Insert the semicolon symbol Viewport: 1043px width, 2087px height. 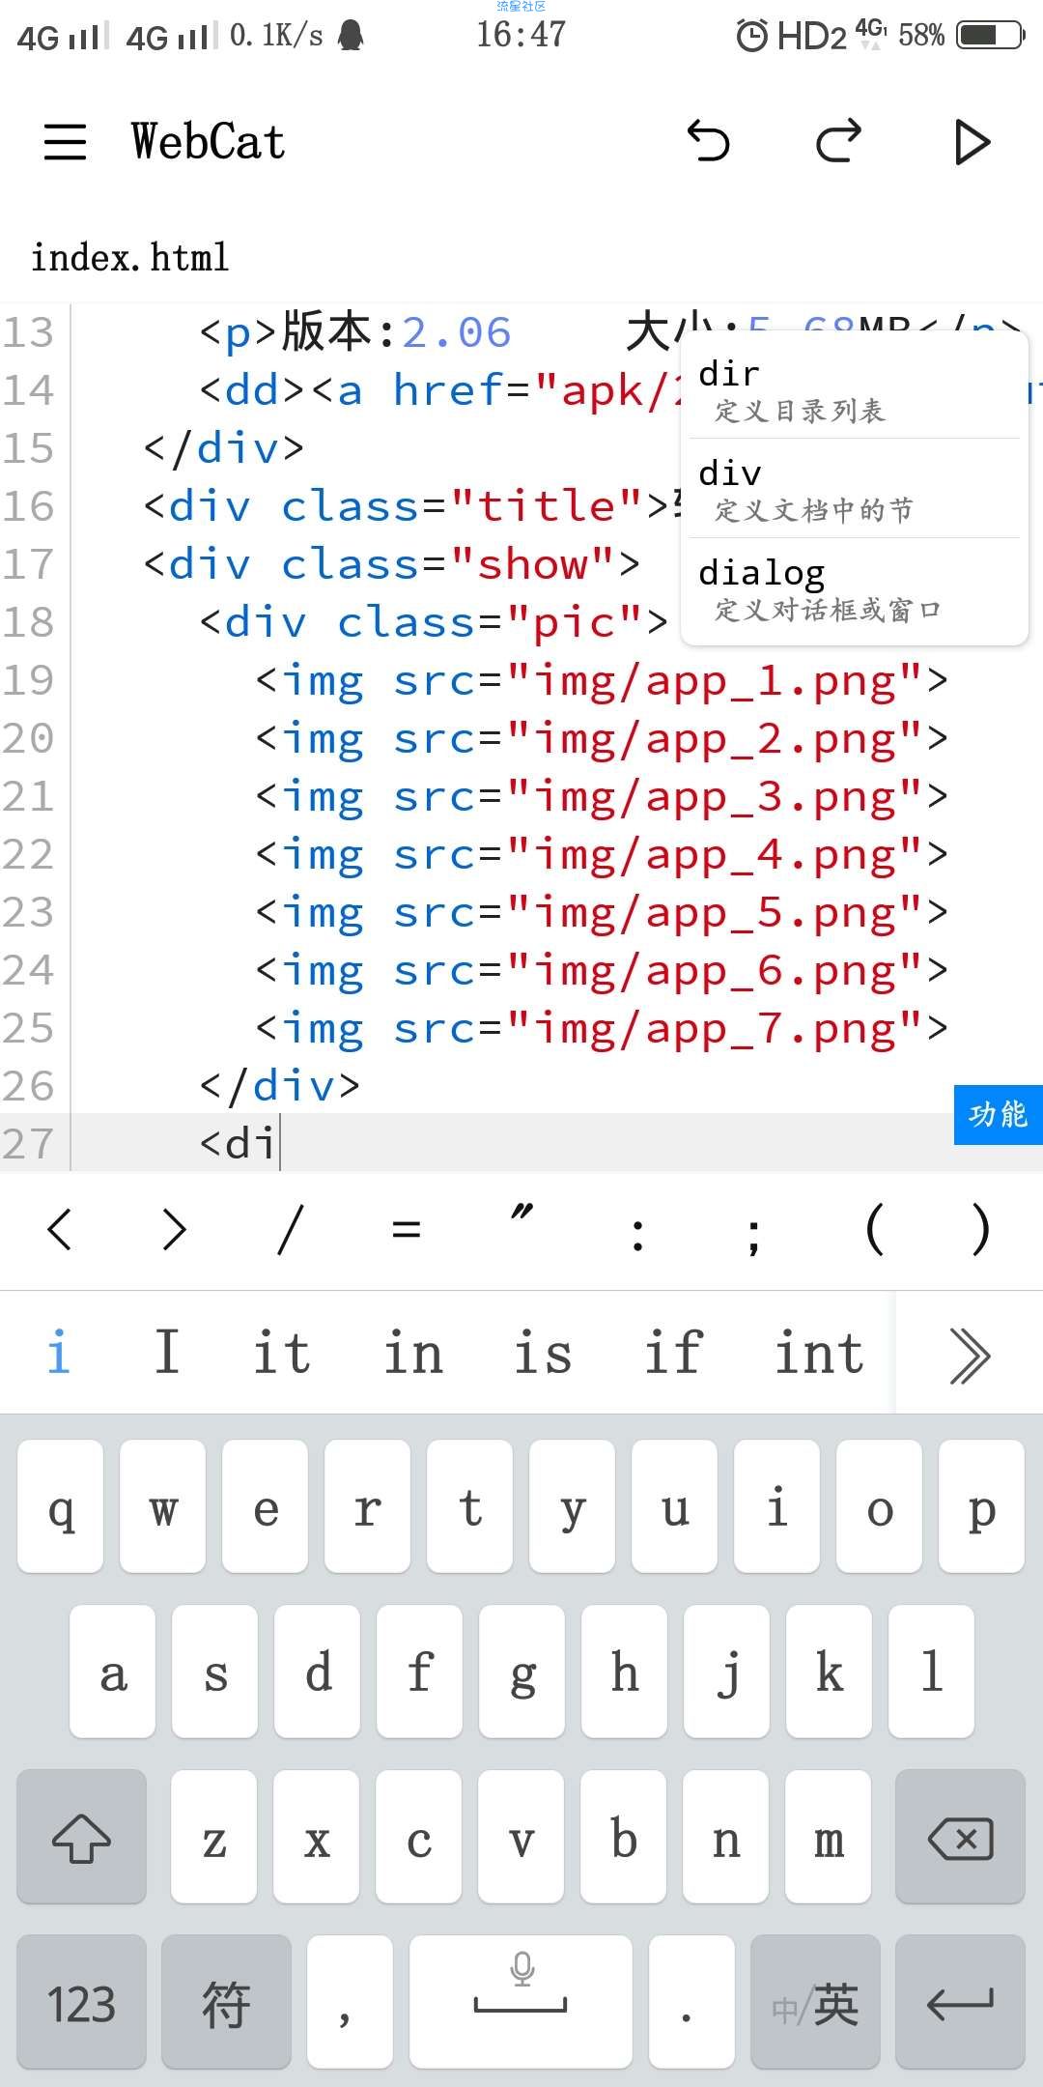coord(753,1237)
